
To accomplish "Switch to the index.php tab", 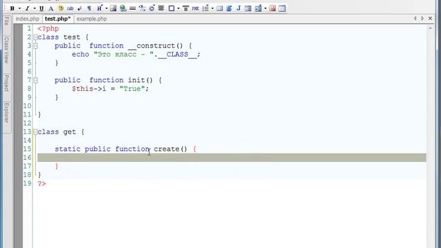I will 28,19.
